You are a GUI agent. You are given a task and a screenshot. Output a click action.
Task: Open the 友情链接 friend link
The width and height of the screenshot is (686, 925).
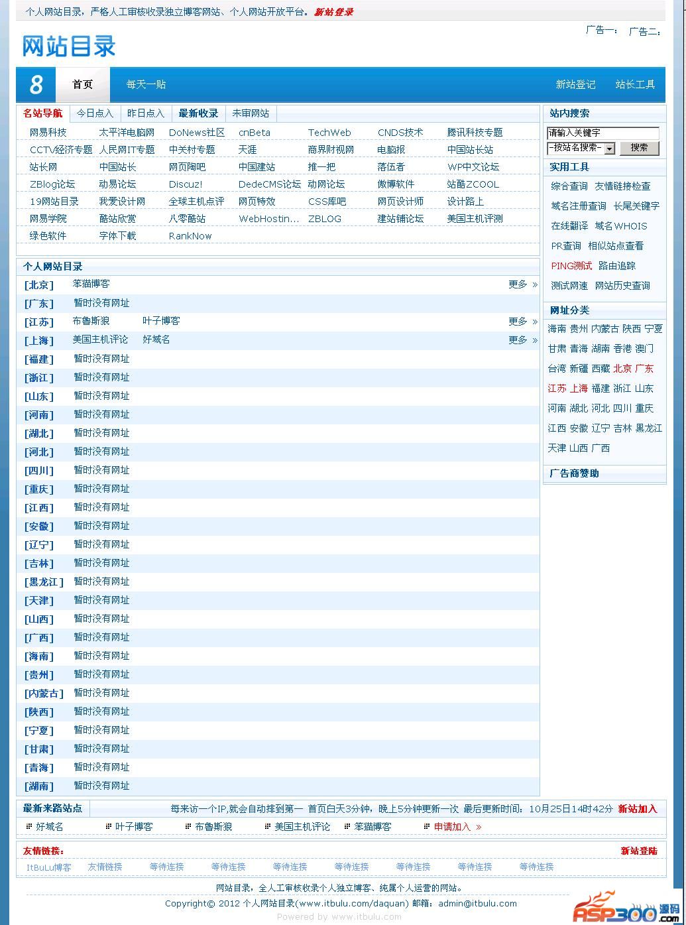point(105,867)
